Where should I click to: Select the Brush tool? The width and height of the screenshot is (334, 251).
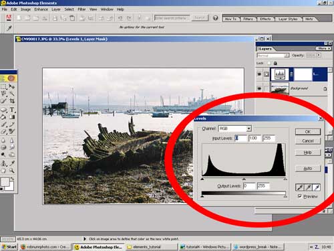[3, 124]
